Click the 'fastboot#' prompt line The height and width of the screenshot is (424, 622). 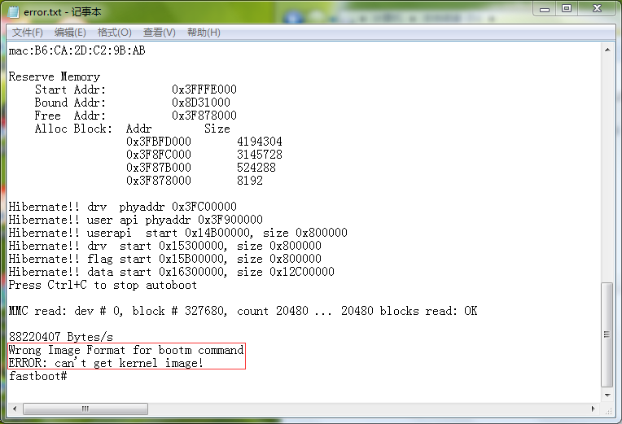click(38, 376)
